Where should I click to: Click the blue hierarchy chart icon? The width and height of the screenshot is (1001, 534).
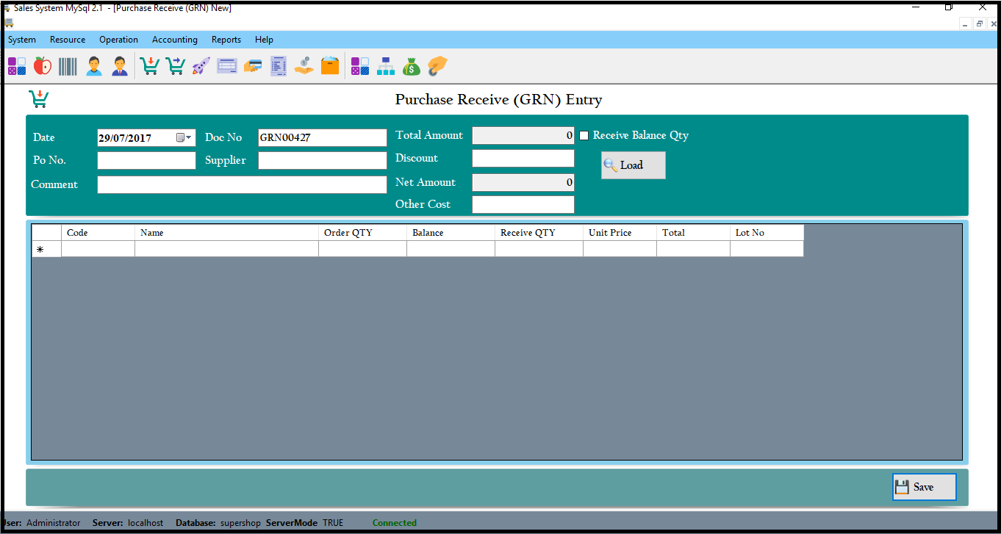coord(386,66)
